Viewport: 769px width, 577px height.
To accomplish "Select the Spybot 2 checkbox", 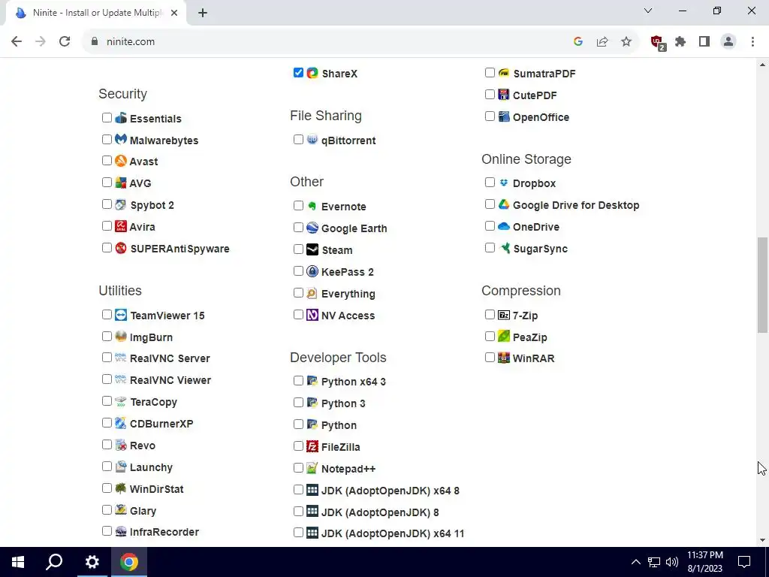I will point(107,204).
